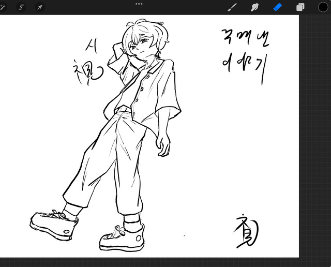Open the Adjustments magic wand menu
The image size is (331, 267).
(3, 7)
